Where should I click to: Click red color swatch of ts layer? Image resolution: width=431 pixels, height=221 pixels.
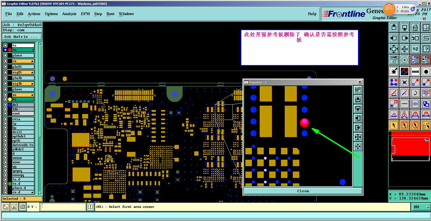[10, 50]
